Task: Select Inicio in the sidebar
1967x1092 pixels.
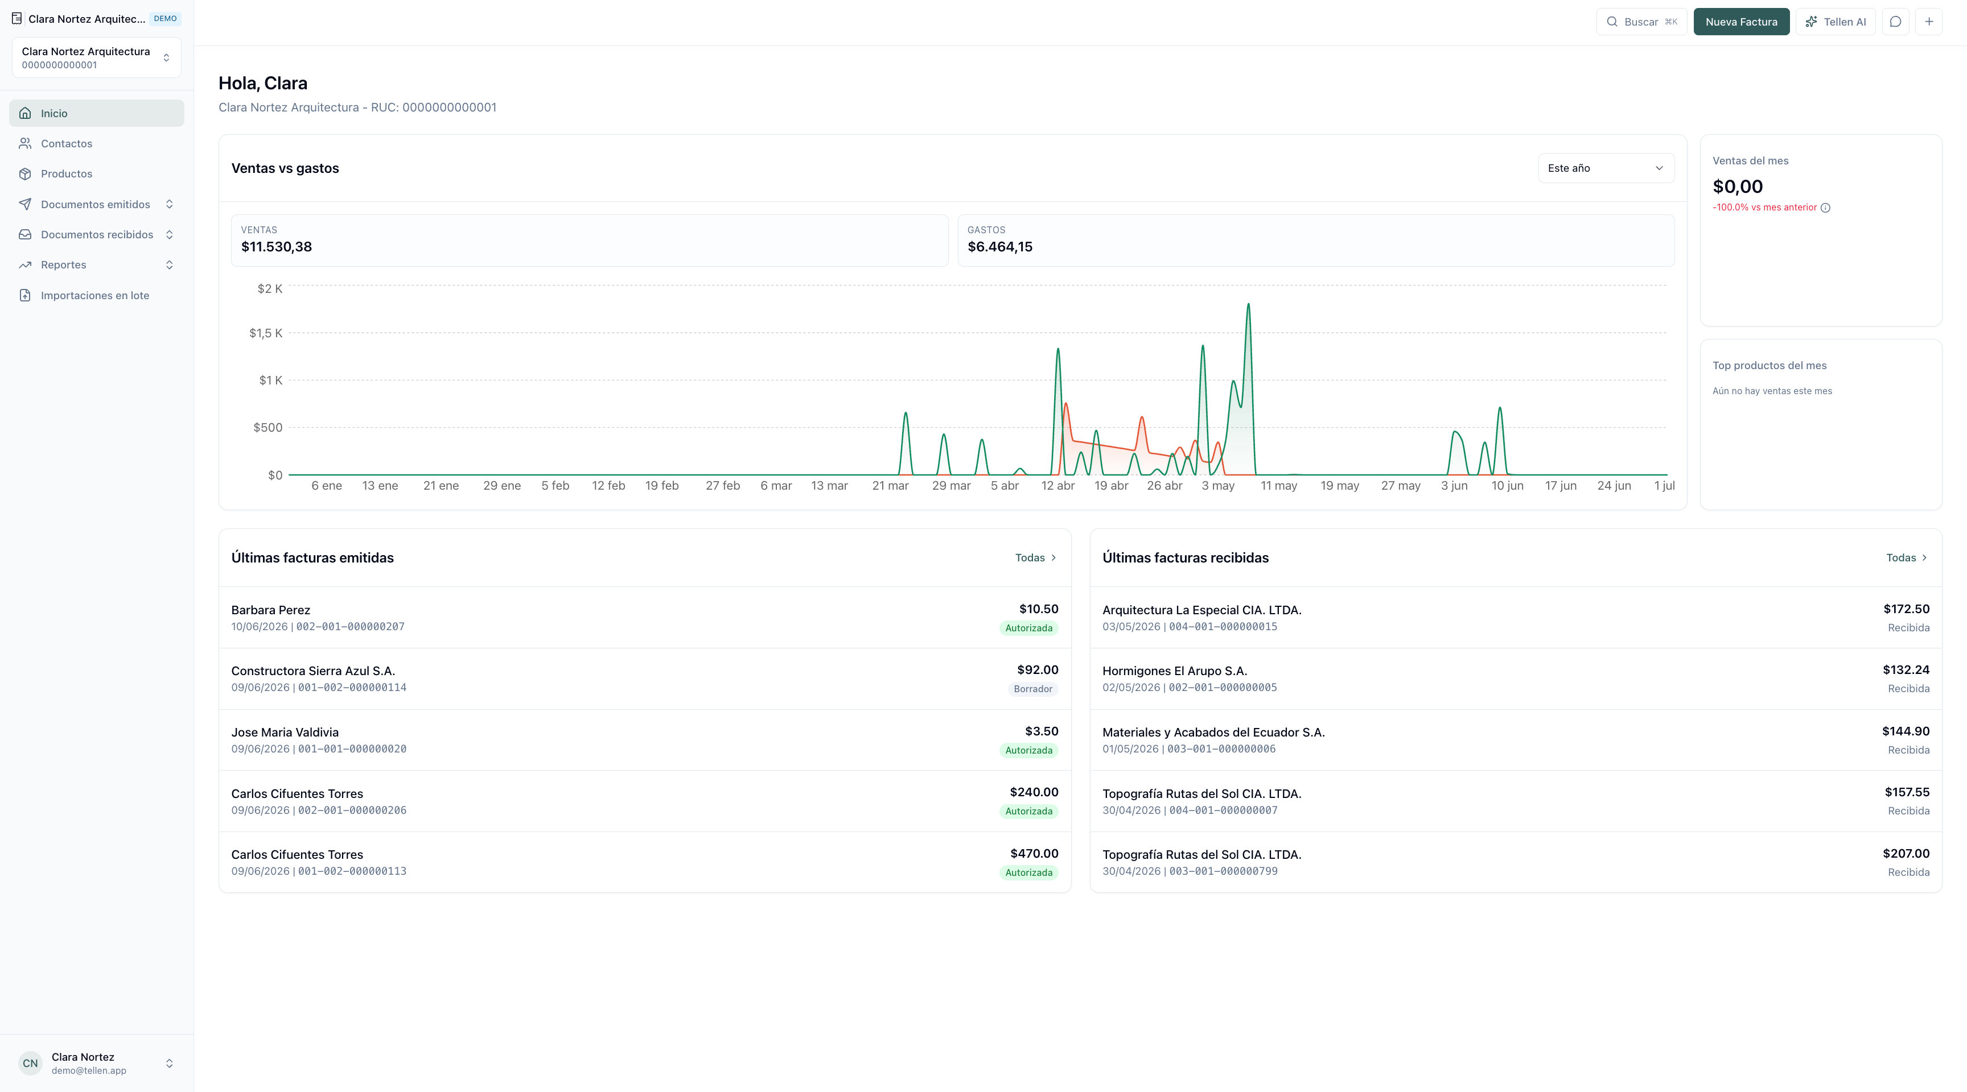Action: click(x=96, y=113)
